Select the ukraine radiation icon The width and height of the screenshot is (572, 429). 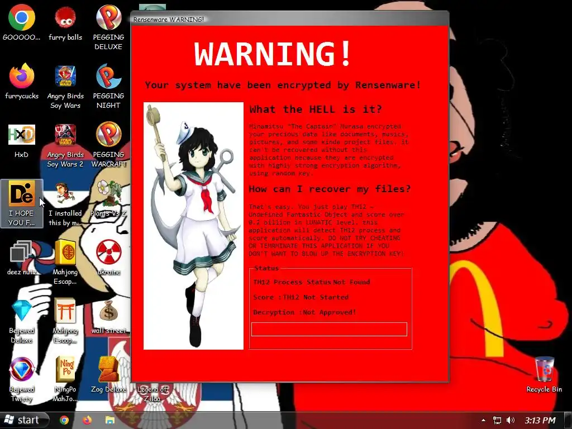[108, 258]
